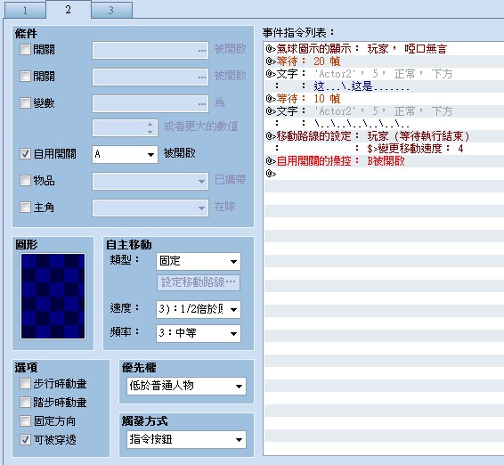Open the 圖形 graphic preview tile
Image resolution: width=504 pixels, height=465 pixels.
[x=53, y=296]
